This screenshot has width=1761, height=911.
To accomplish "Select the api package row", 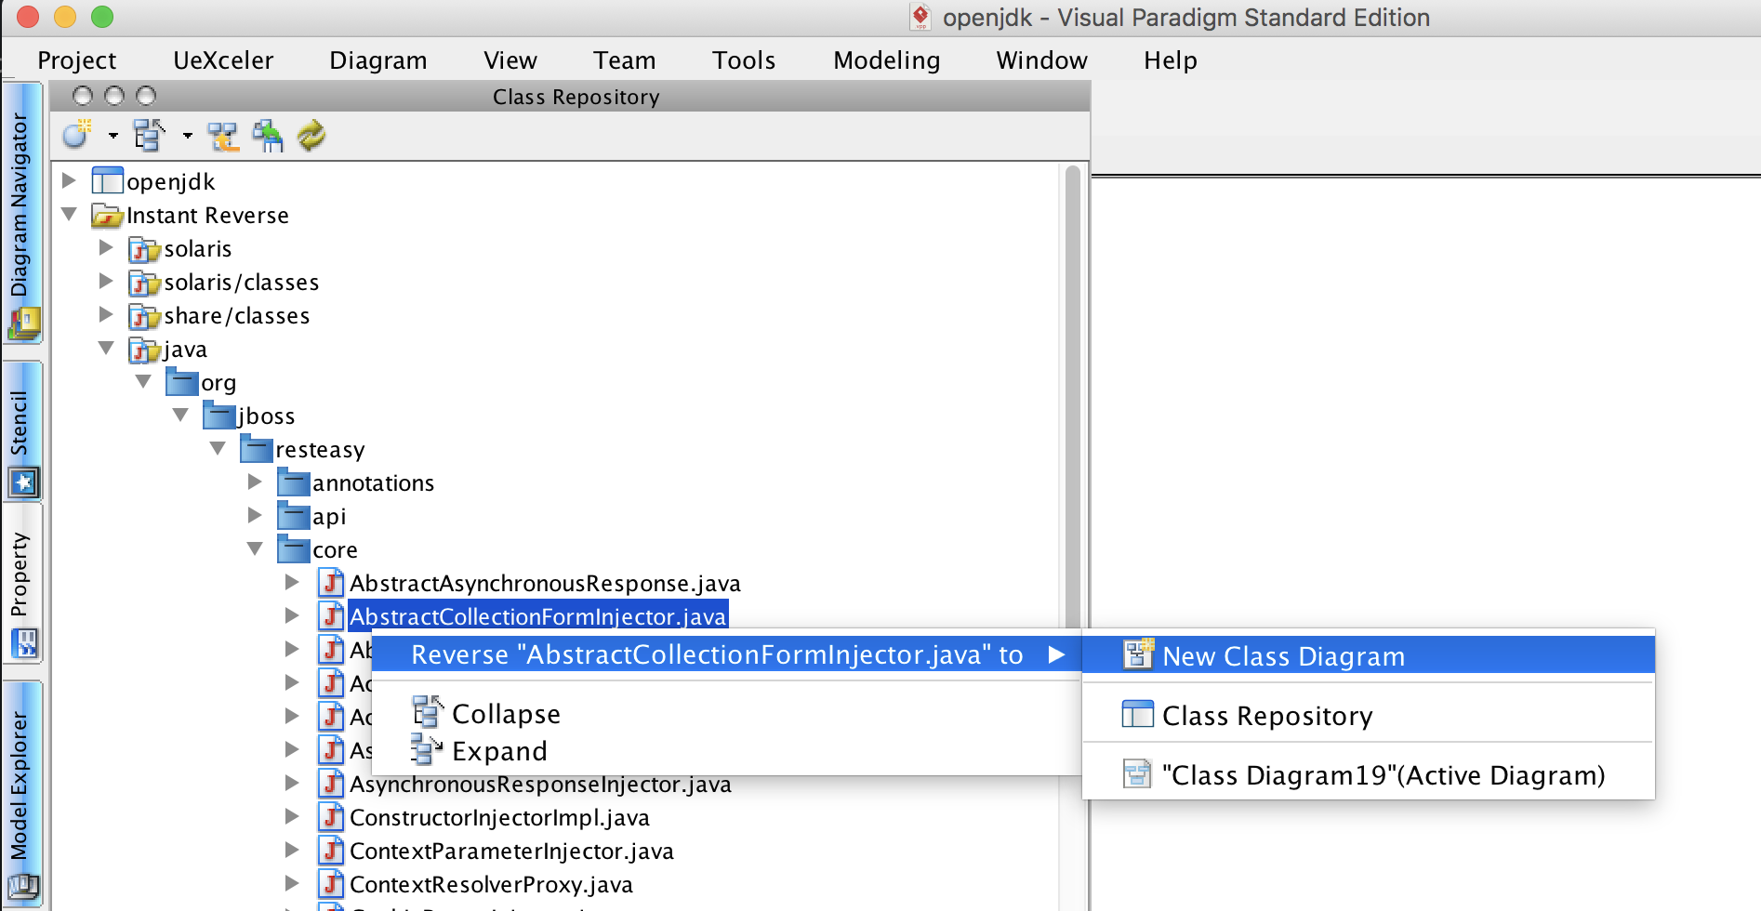I will pos(329,517).
